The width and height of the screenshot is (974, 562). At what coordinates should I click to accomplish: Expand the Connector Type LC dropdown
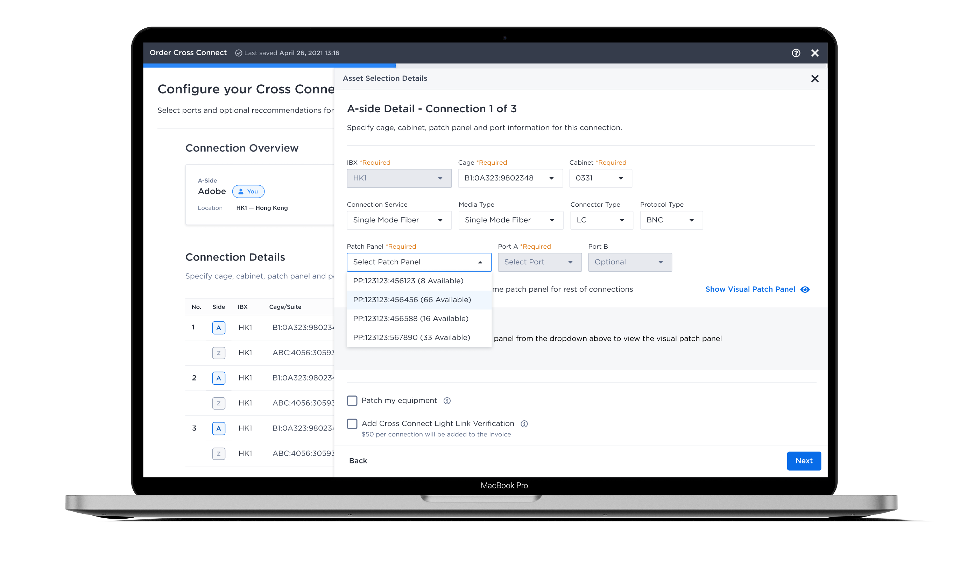coord(601,220)
